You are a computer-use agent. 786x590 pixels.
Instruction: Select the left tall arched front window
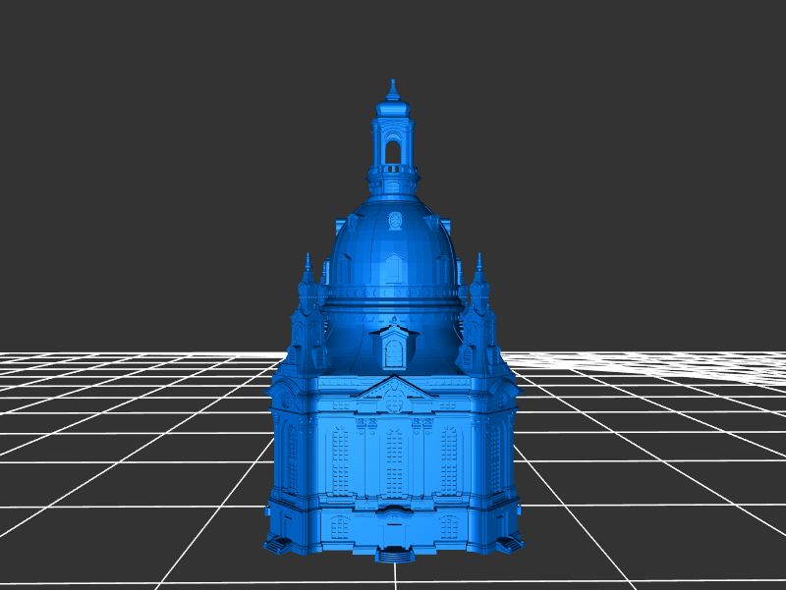coord(340,459)
